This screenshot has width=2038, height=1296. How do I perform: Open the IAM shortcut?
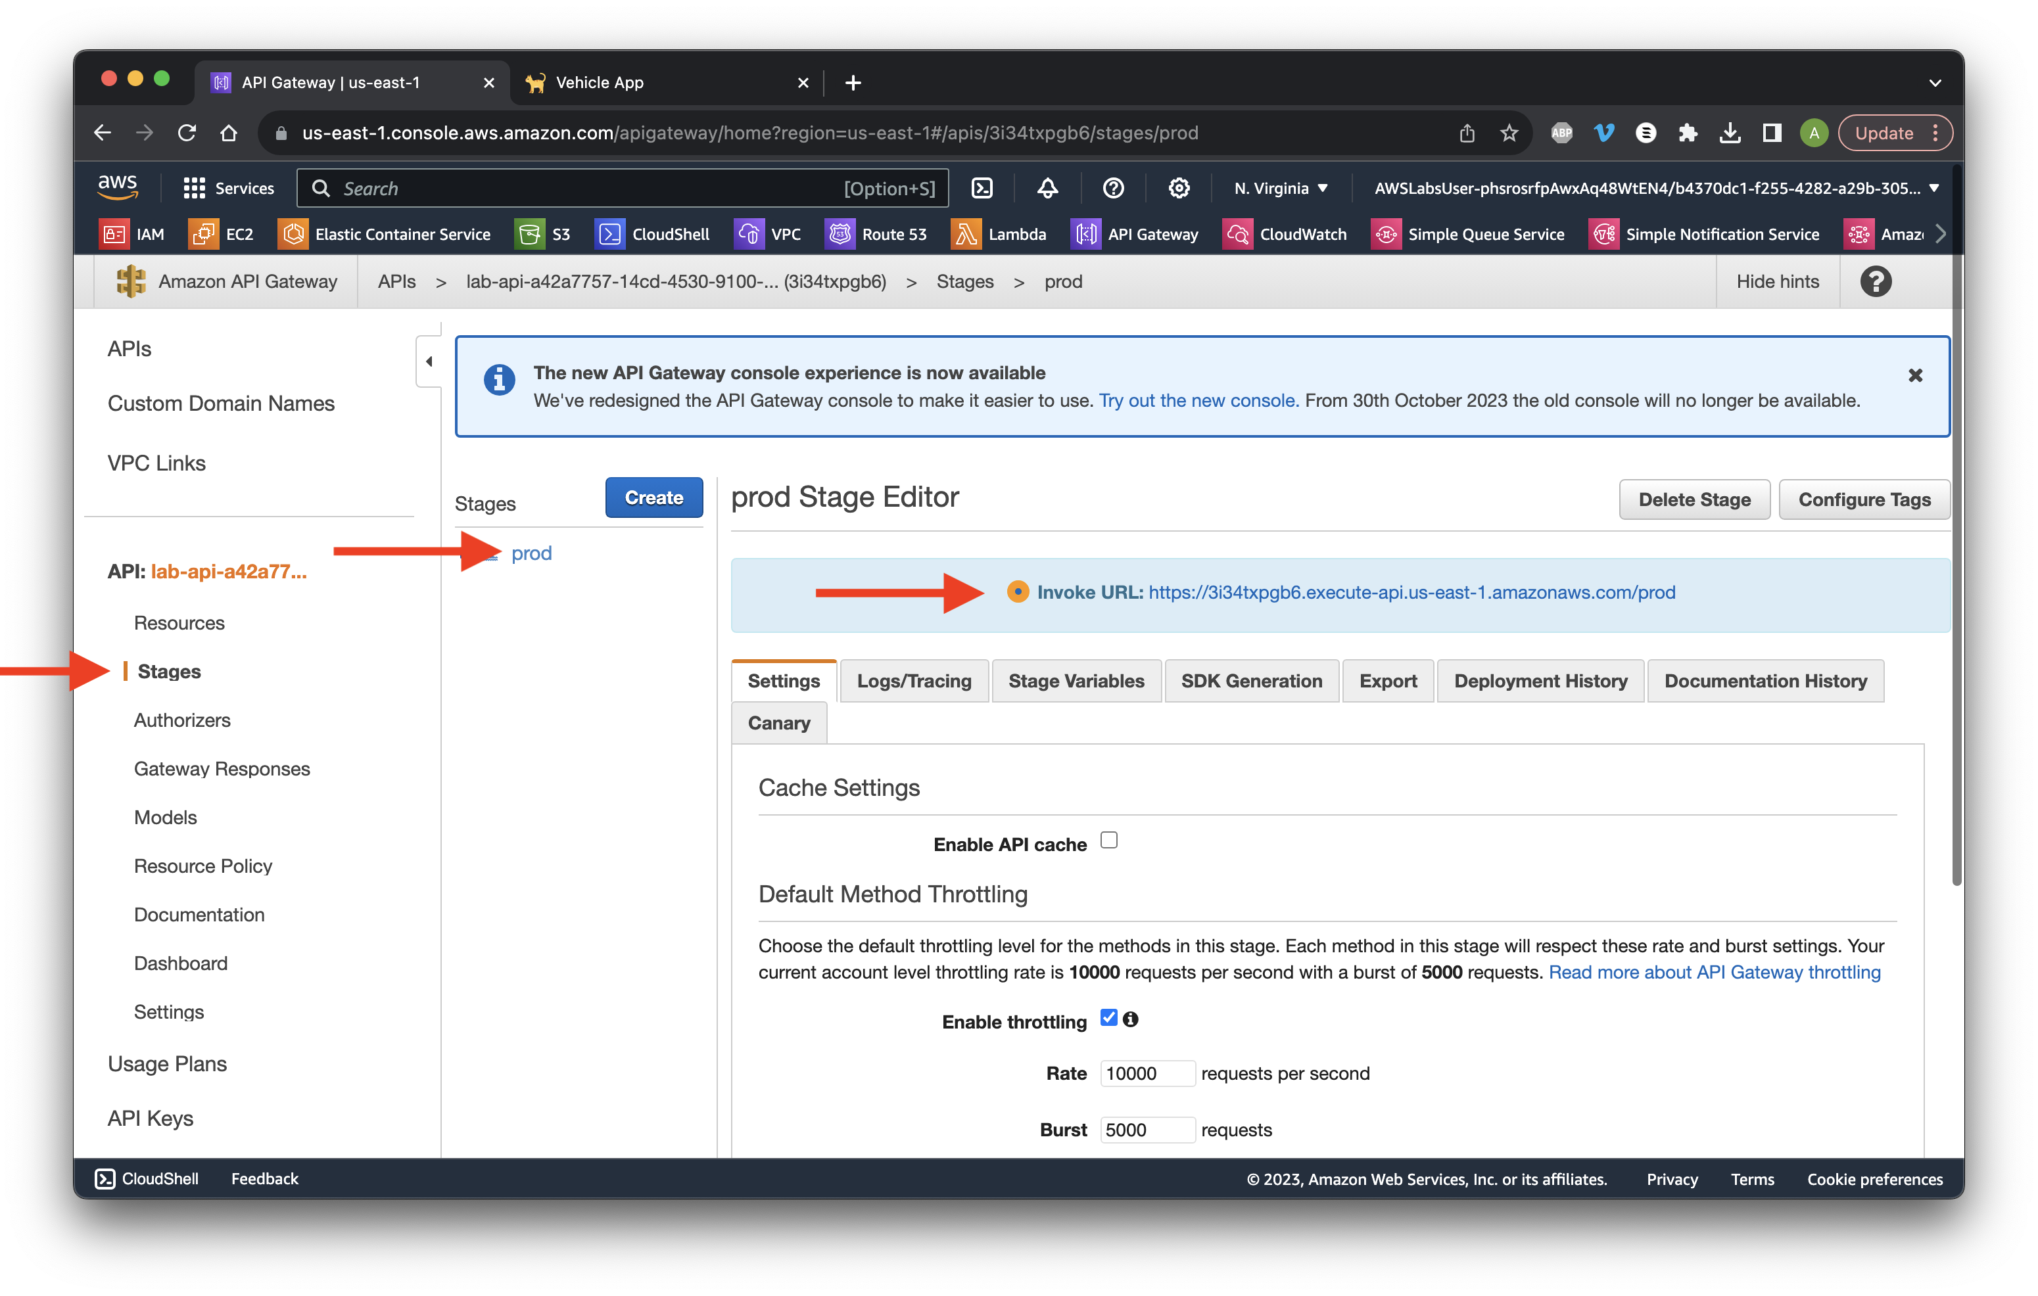[133, 235]
